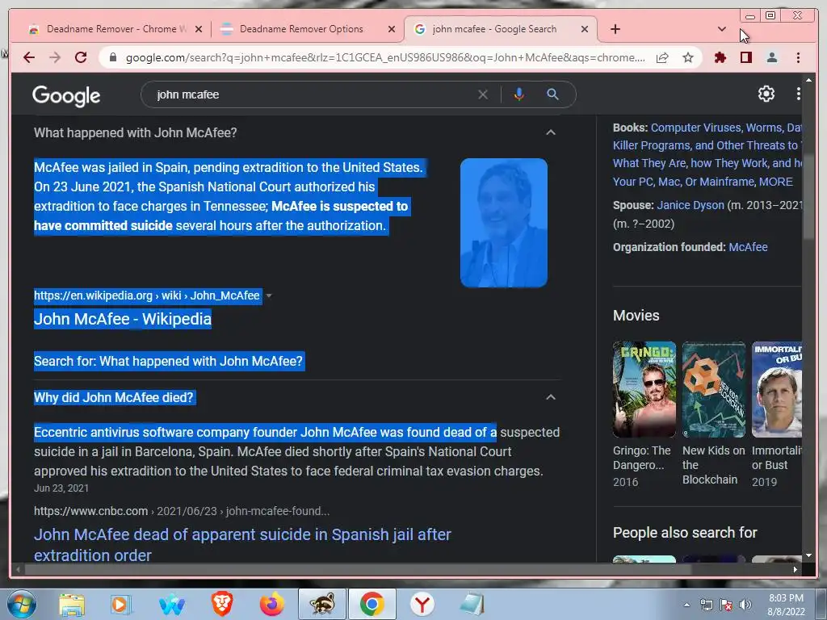
Task: Share this page via address bar icon
Action: [662, 57]
